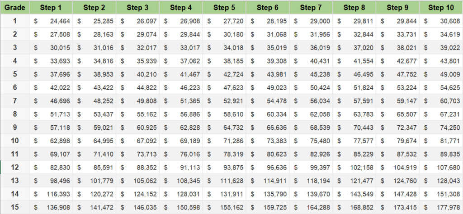
Task: Click the Grade 15 row label
Action: [15, 207]
